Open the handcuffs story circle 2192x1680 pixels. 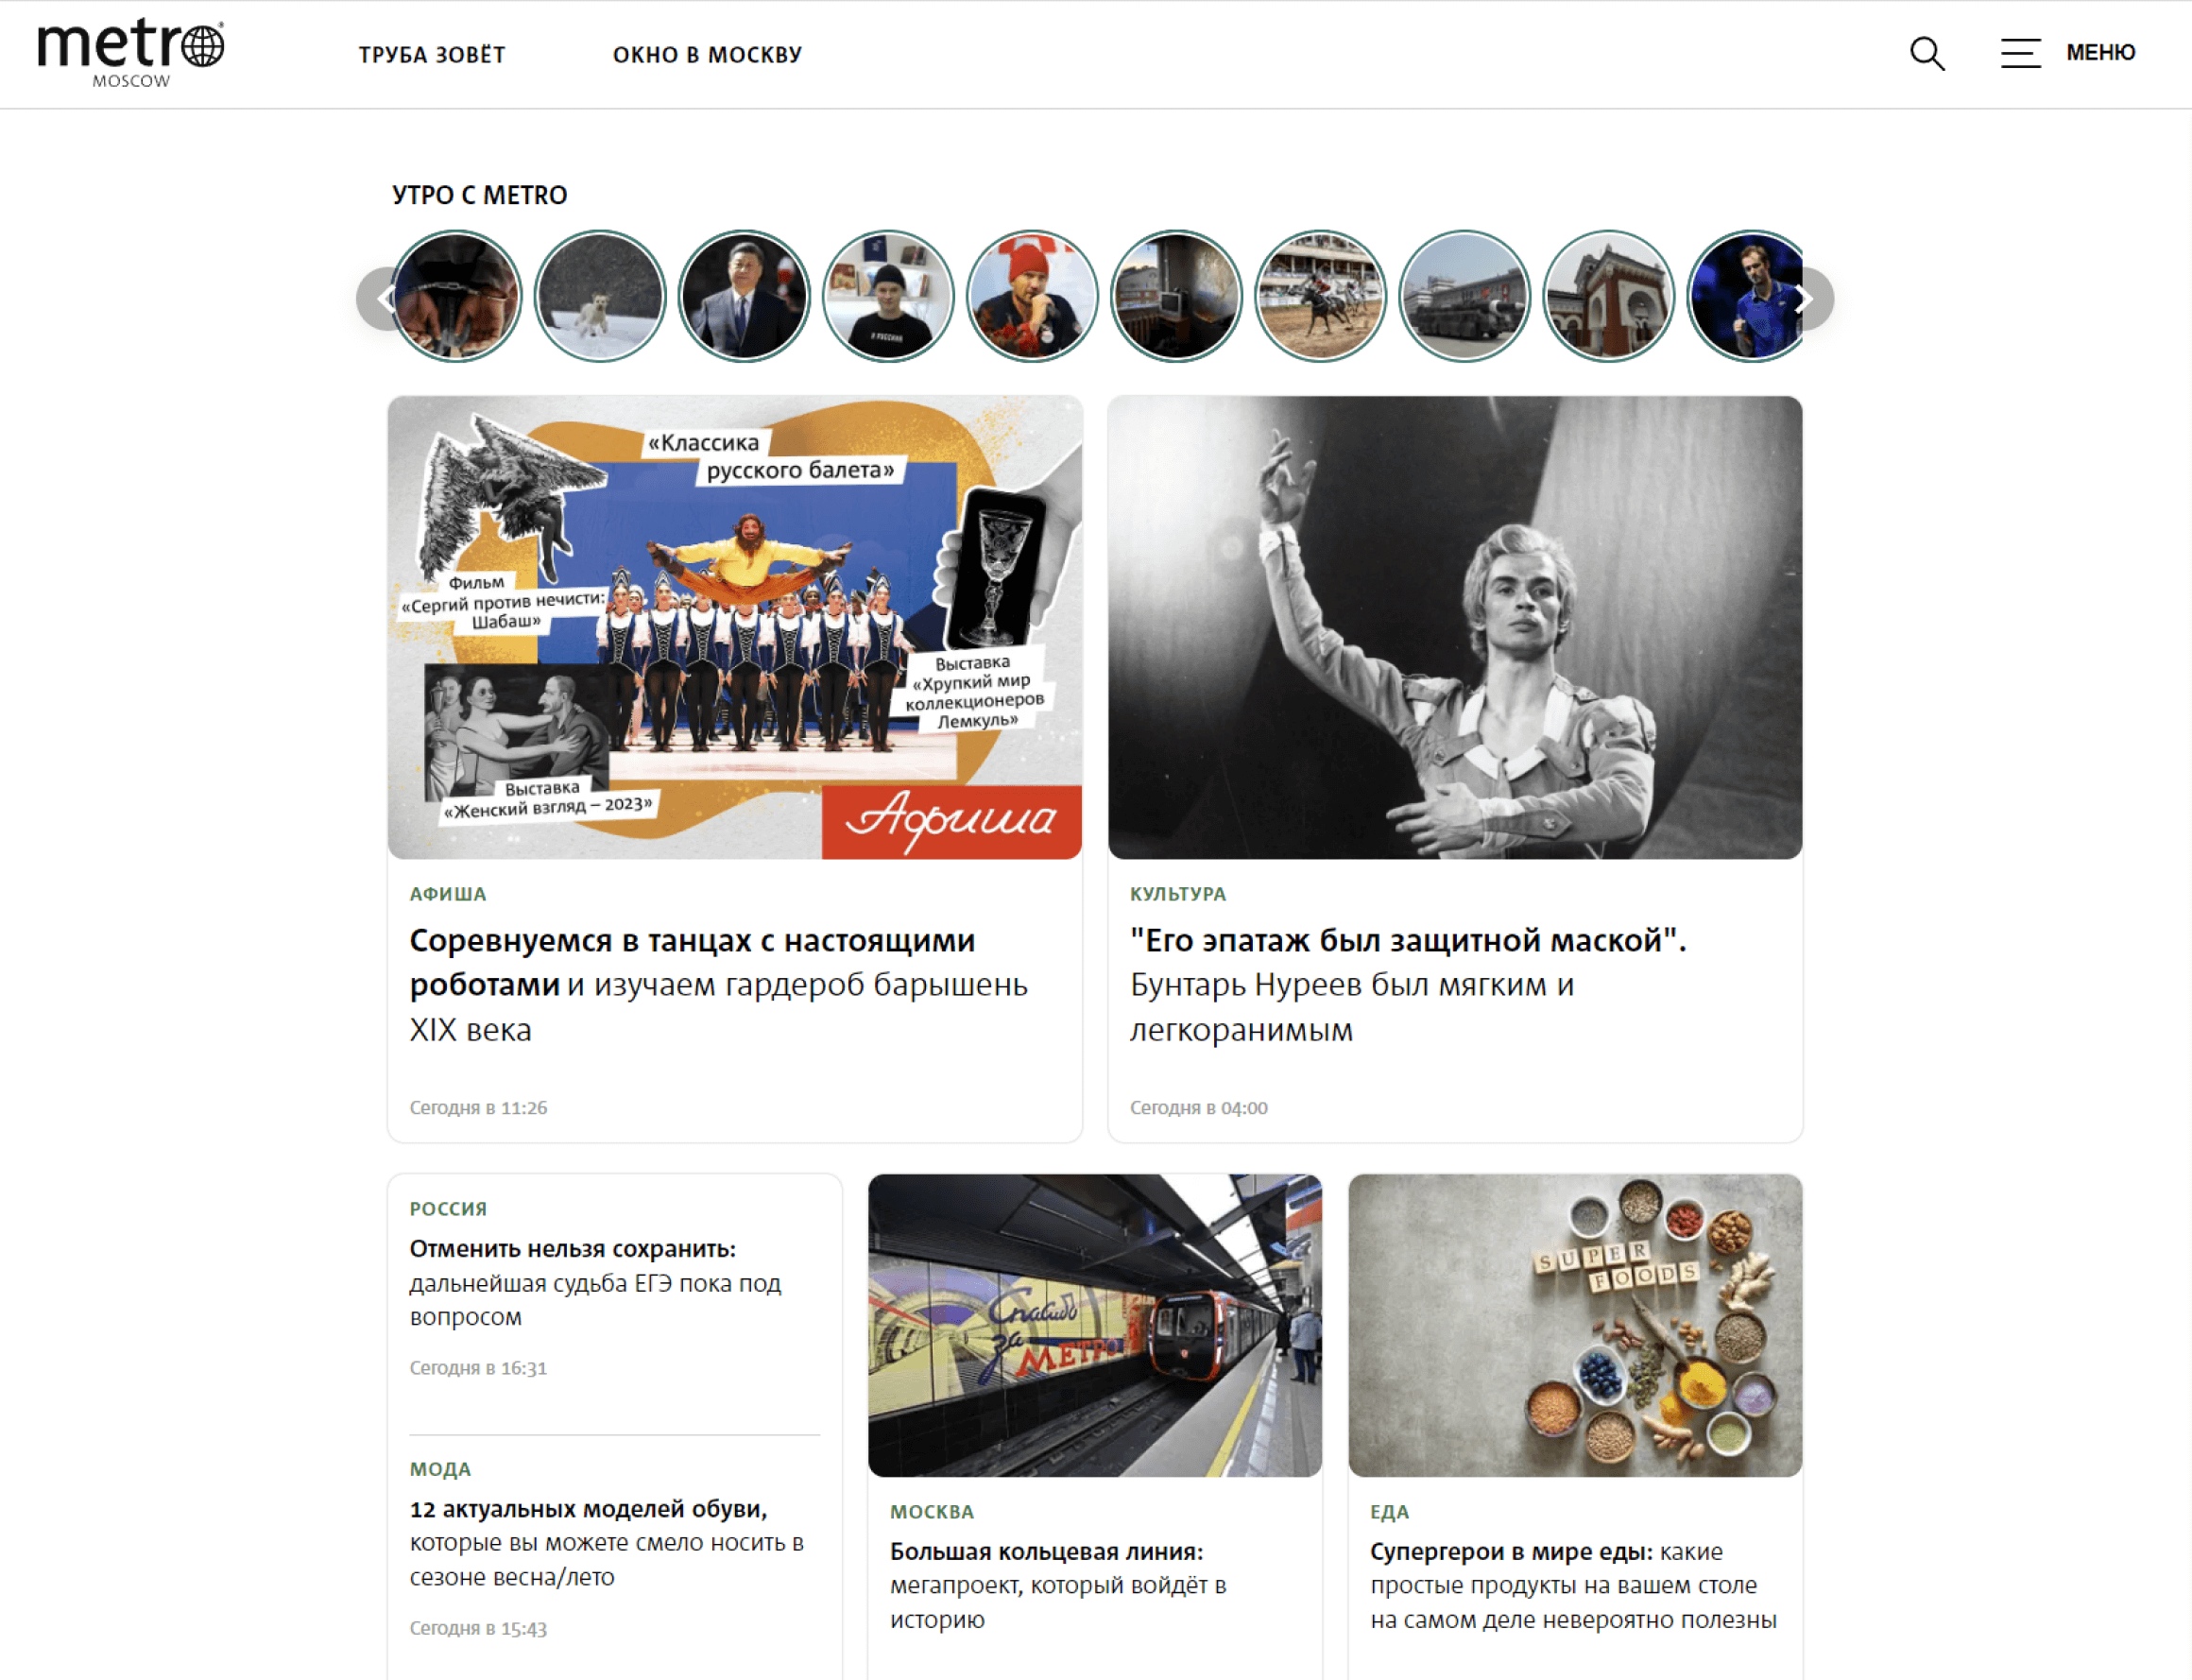tap(456, 297)
